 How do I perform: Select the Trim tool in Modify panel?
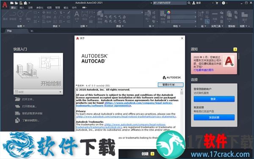tap(61, 12)
